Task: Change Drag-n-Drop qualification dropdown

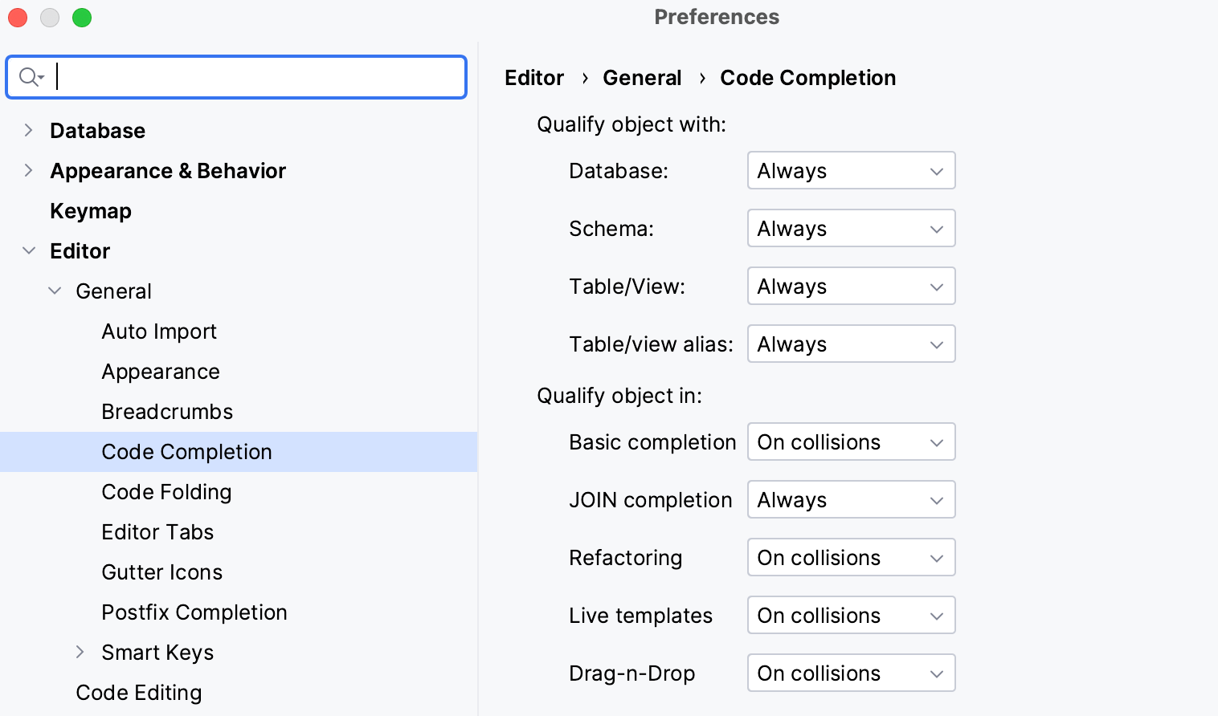Action: coord(850,673)
